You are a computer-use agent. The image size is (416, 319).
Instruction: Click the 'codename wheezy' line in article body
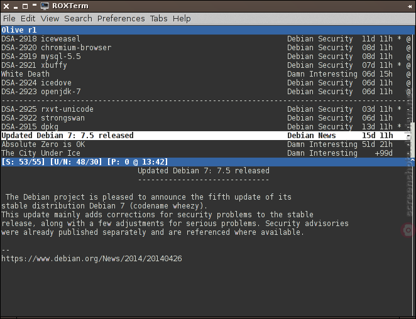[x=104, y=206]
